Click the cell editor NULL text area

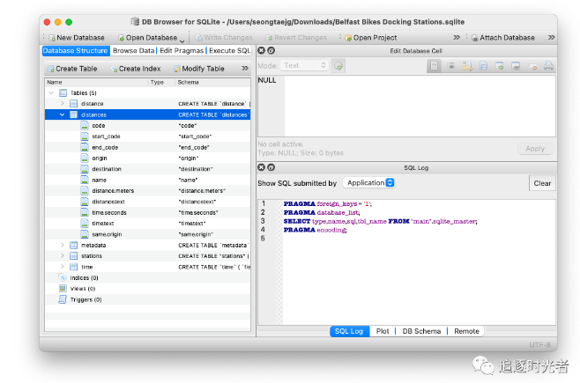click(406, 107)
